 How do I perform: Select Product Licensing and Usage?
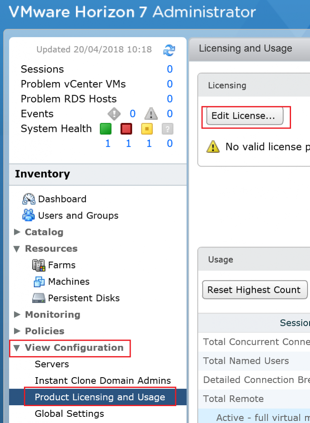[x=99, y=397]
